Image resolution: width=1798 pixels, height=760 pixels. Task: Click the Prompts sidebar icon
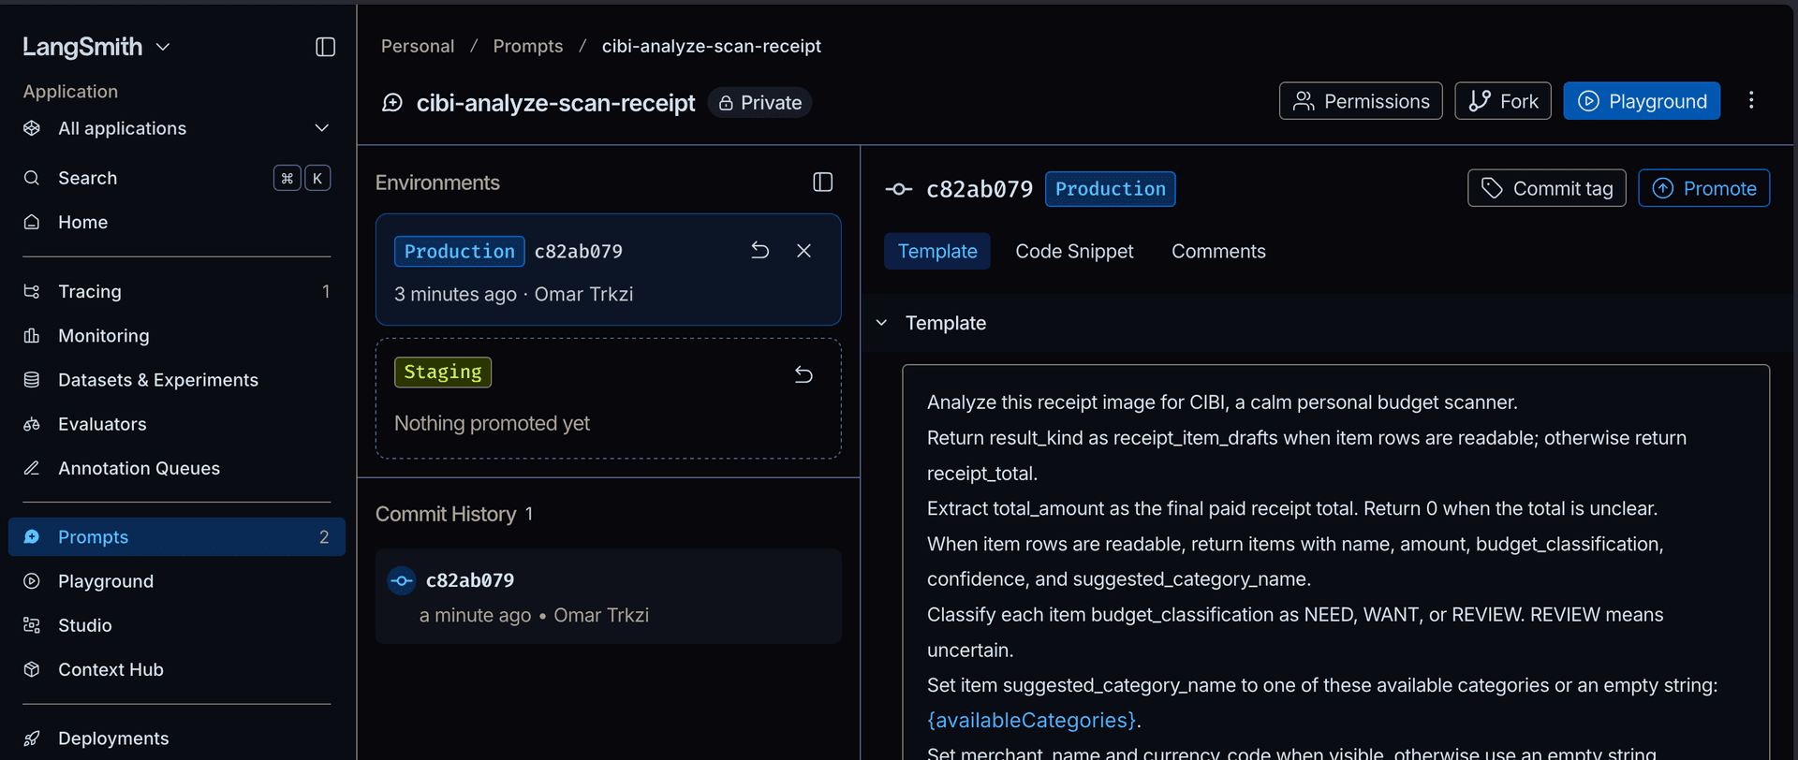tap(32, 536)
